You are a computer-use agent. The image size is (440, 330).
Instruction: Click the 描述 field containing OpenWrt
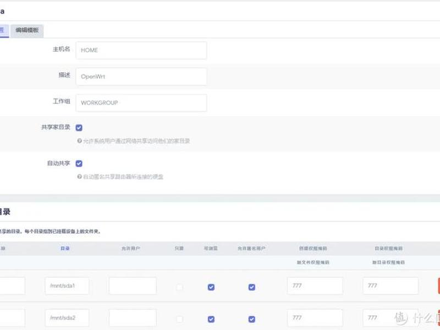(x=141, y=76)
